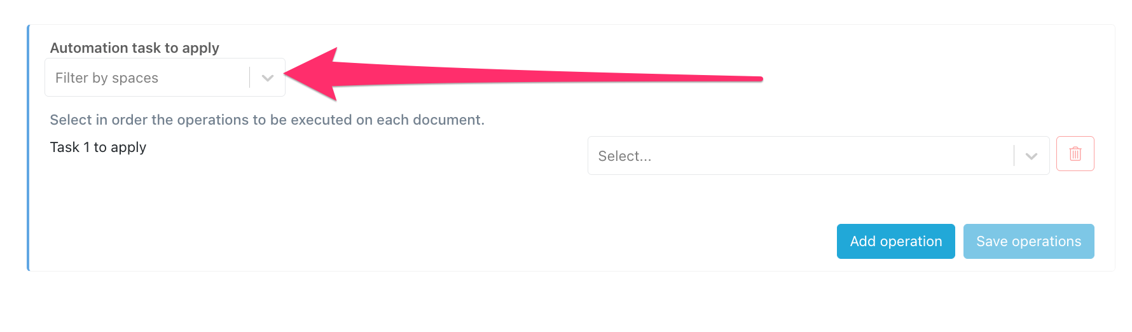This screenshot has width=1132, height=332.
Task: Save operations
Action: click(x=1028, y=241)
